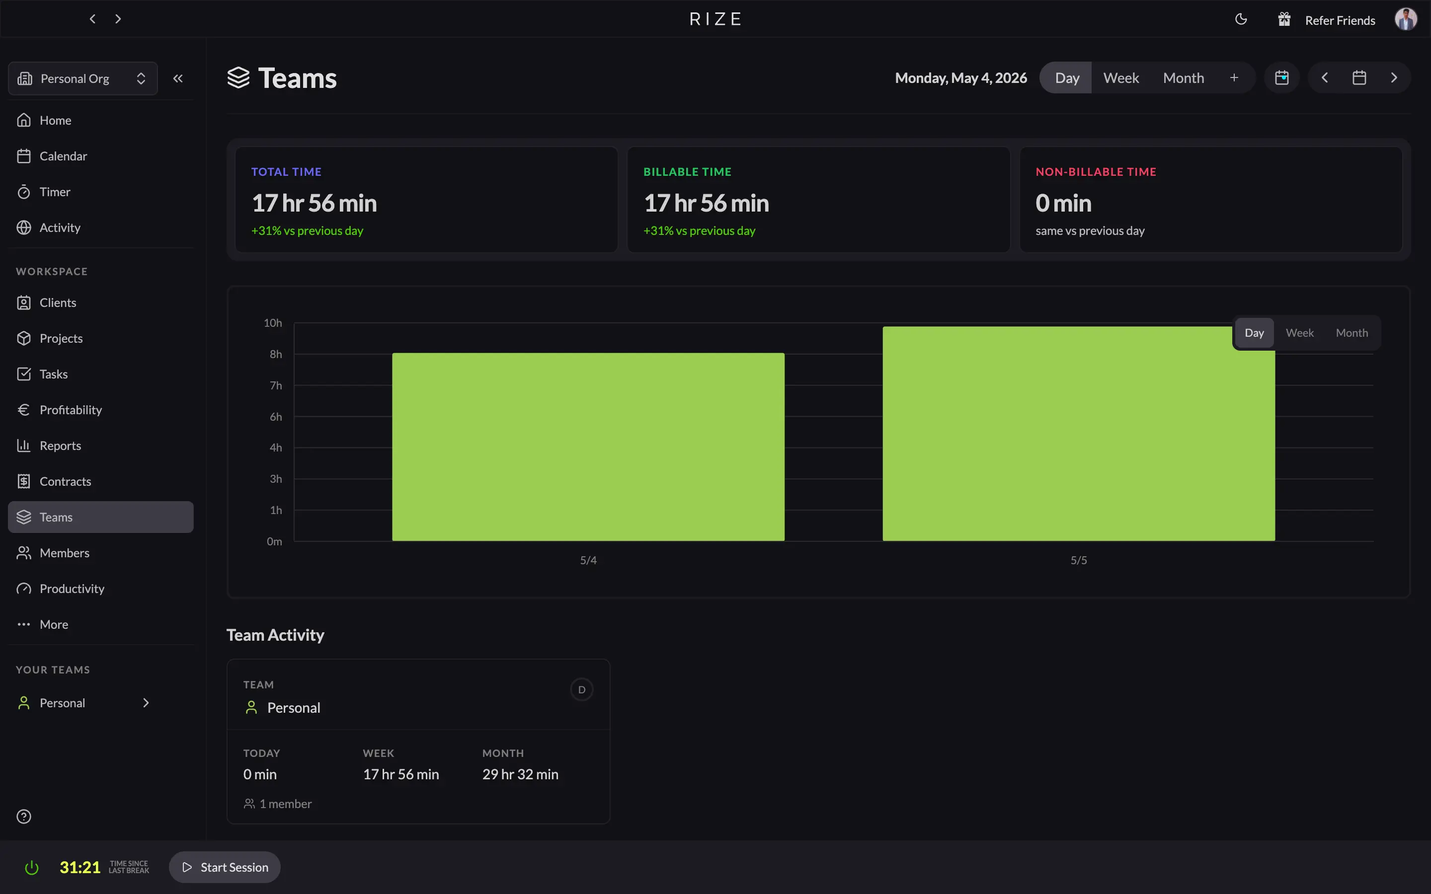This screenshot has height=894, width=1431.
Task: Jump to today with highlighted calendar icon
Action: pos(1281,78)
